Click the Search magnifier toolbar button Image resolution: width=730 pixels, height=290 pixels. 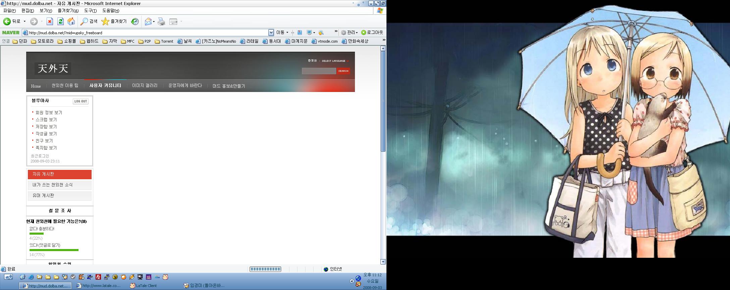tap(89, 21)
